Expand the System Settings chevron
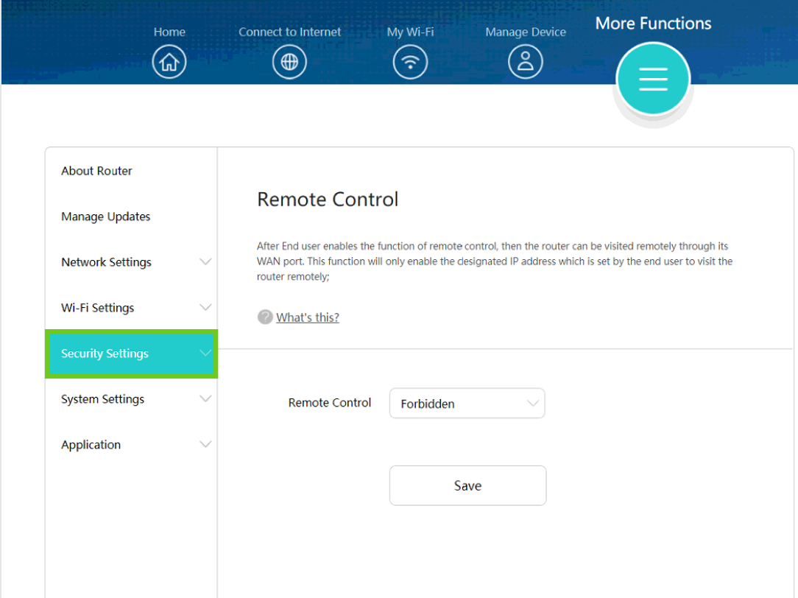 205,399
